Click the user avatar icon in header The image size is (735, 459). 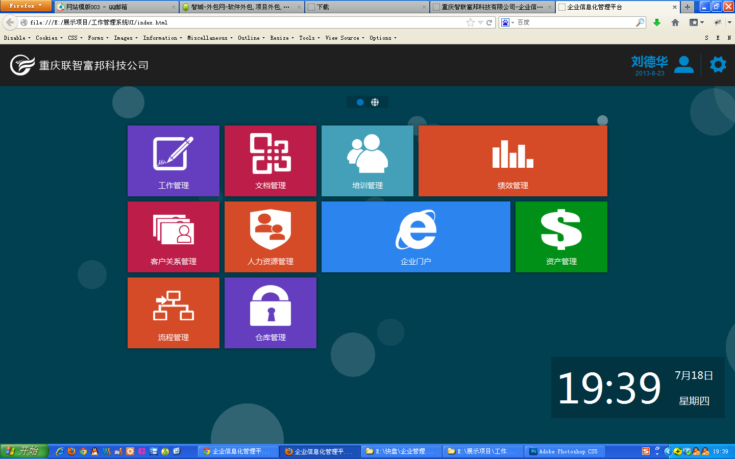point(684,64)
